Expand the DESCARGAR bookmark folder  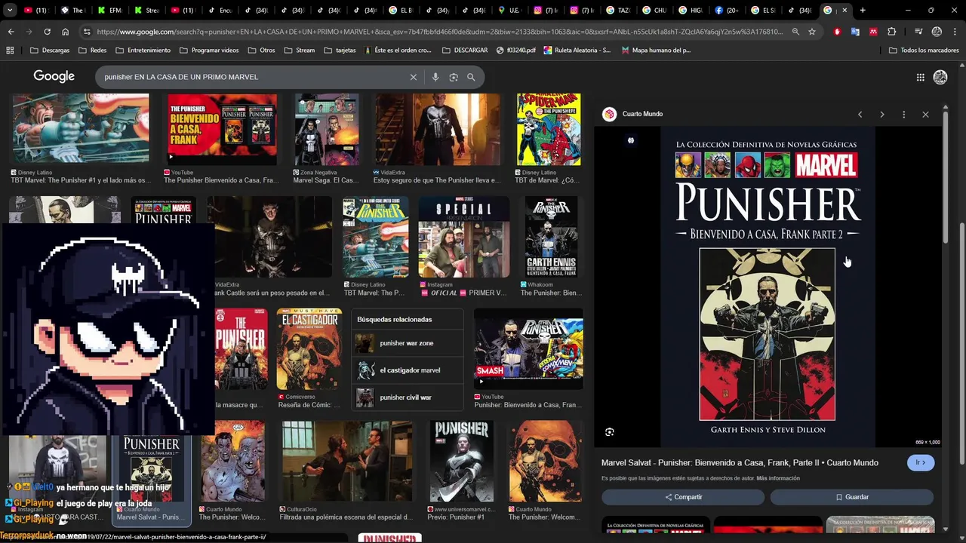(464, 51)
